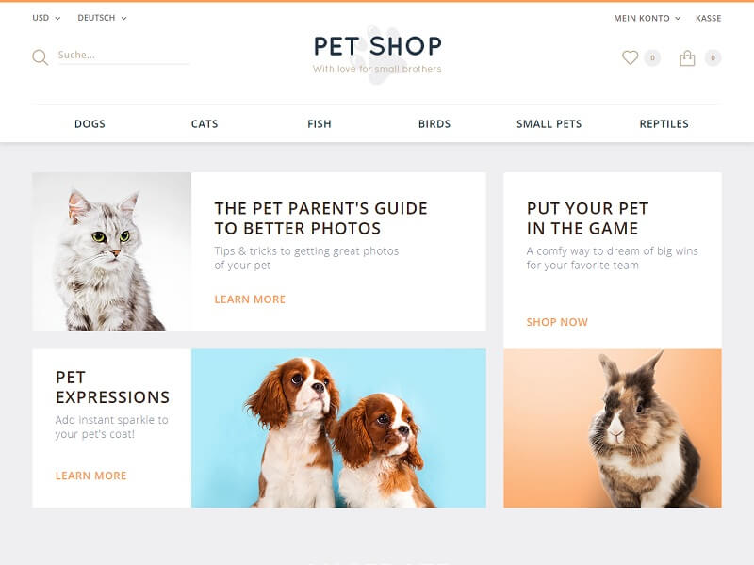Go to the Birds category
The width and height of the screenshot is (754, 565).
coord(434,124)
